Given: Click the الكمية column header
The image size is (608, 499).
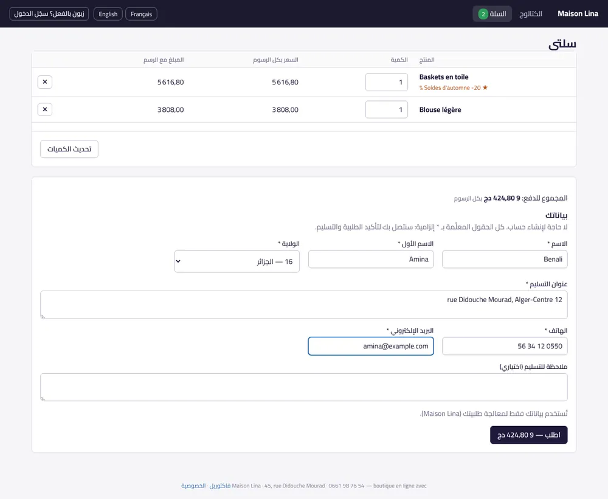Looking at the screenshot, I should pyautogui.click(x=399, y=60).
